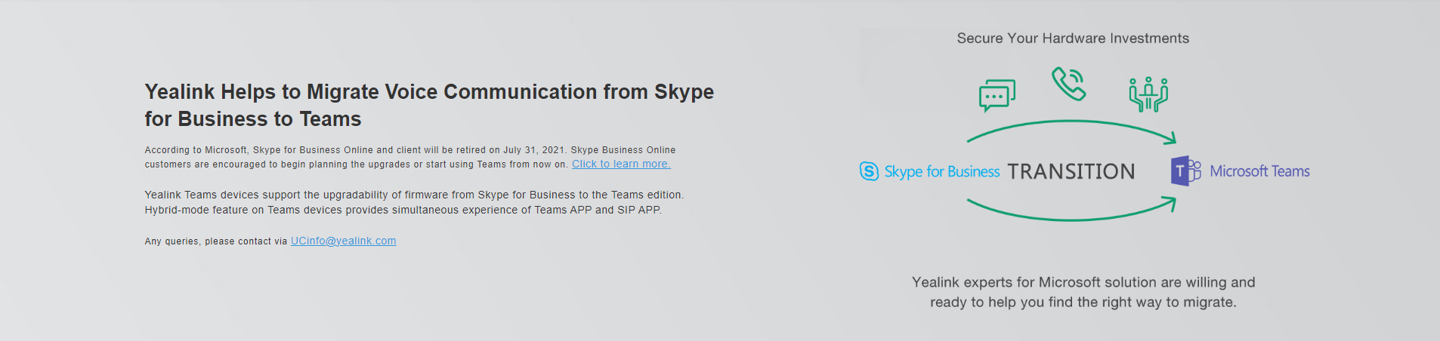Click the firmware upgradability sentence

tap(414, 195)
